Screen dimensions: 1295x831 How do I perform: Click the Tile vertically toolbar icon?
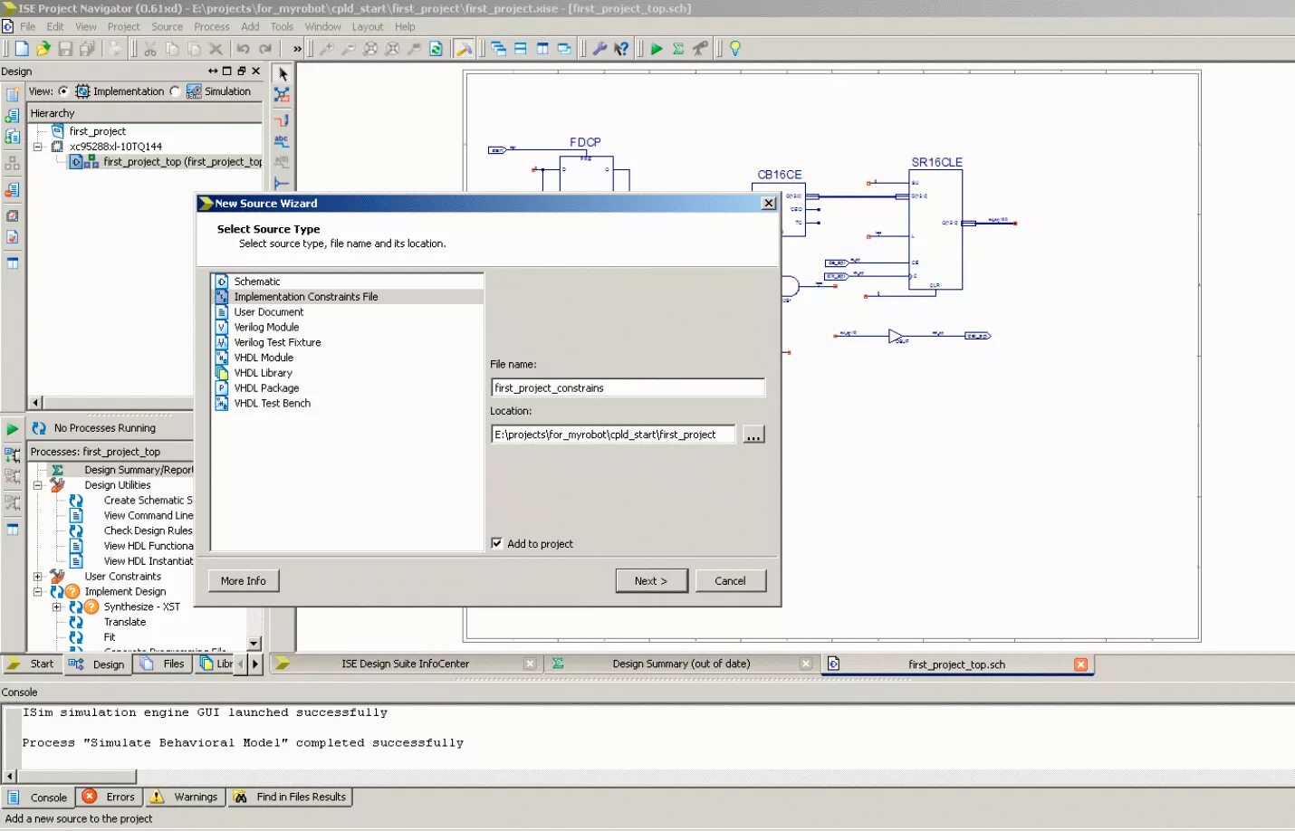[542, 49]
